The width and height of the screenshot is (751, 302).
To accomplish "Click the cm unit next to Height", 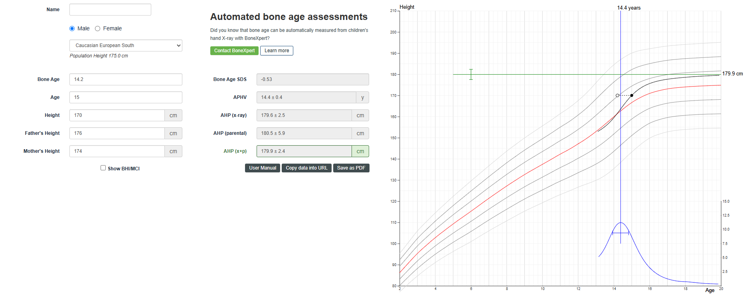I will pos(173,115).
